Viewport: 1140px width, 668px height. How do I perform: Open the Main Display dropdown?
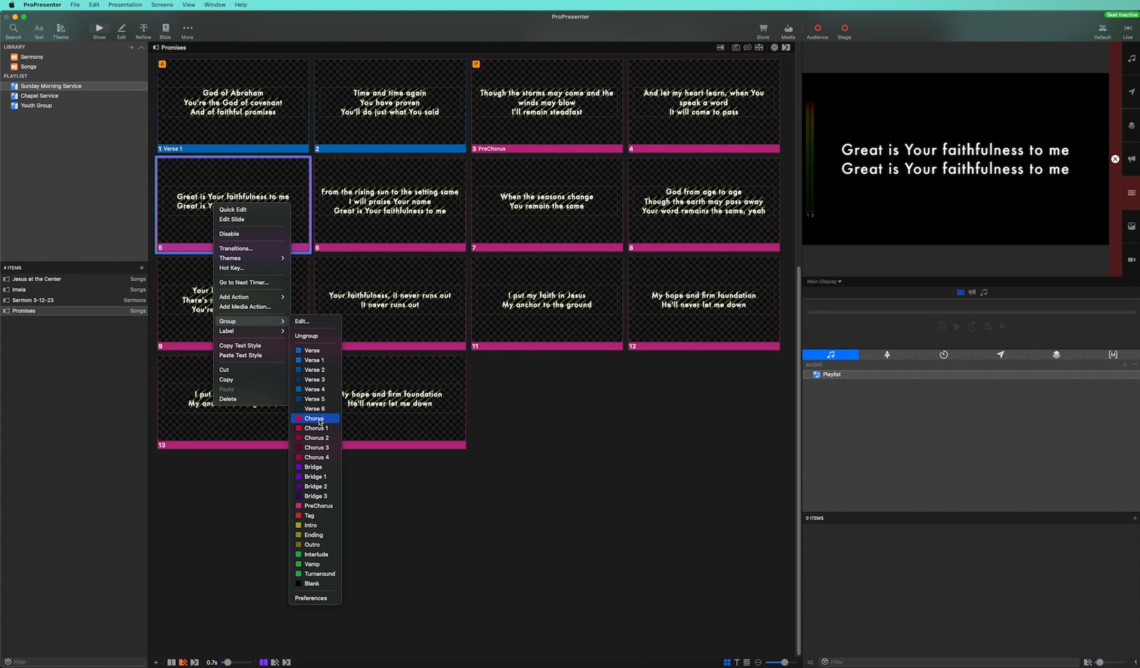824,282
